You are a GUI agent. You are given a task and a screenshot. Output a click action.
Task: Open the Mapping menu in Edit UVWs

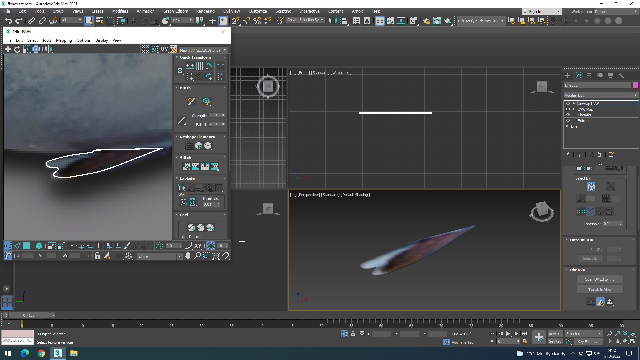64,40
